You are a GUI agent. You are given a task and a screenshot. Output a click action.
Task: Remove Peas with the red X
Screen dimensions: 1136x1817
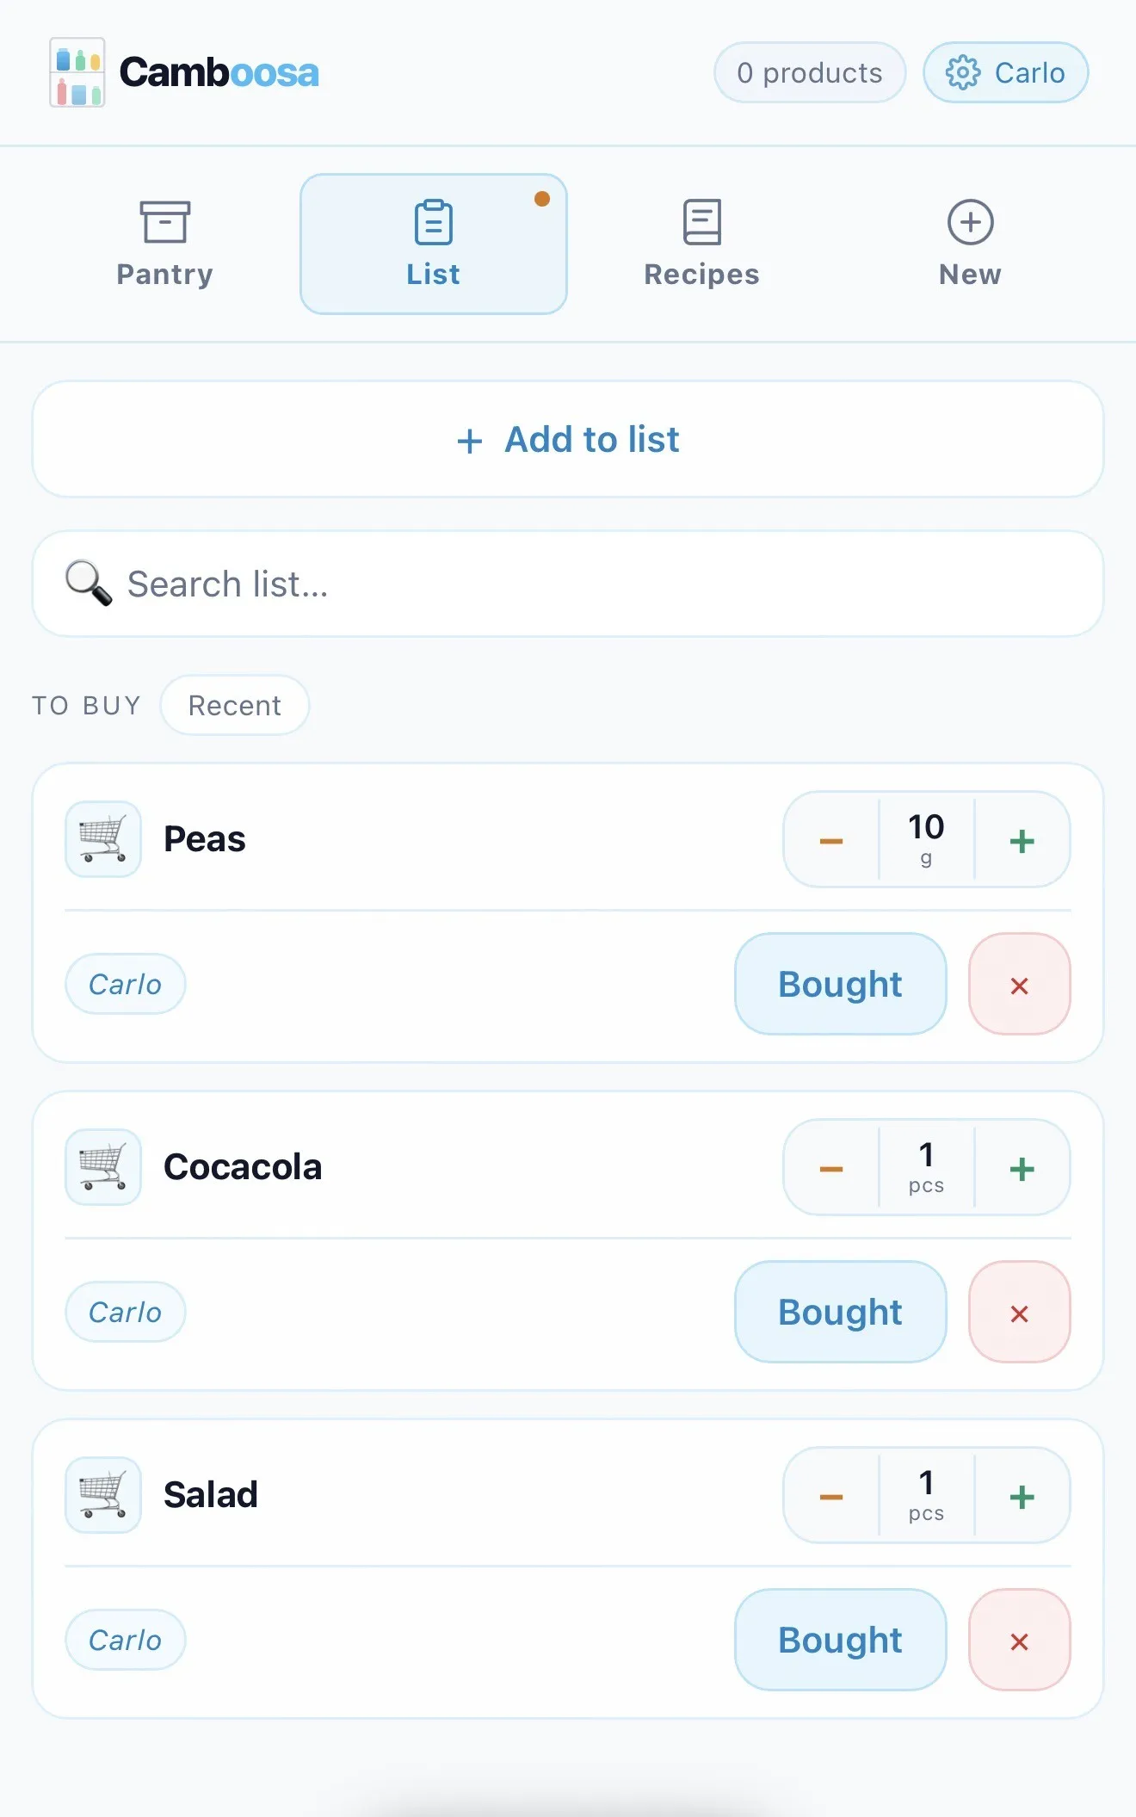pyautogui.click(x=1019, y=985)
